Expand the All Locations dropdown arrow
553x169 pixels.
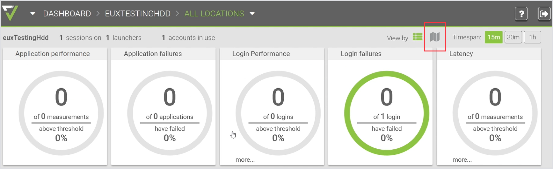pos(252,14)
